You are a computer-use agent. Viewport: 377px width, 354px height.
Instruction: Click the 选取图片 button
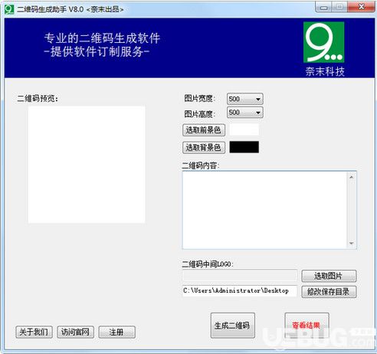click(x=329, y=276)
